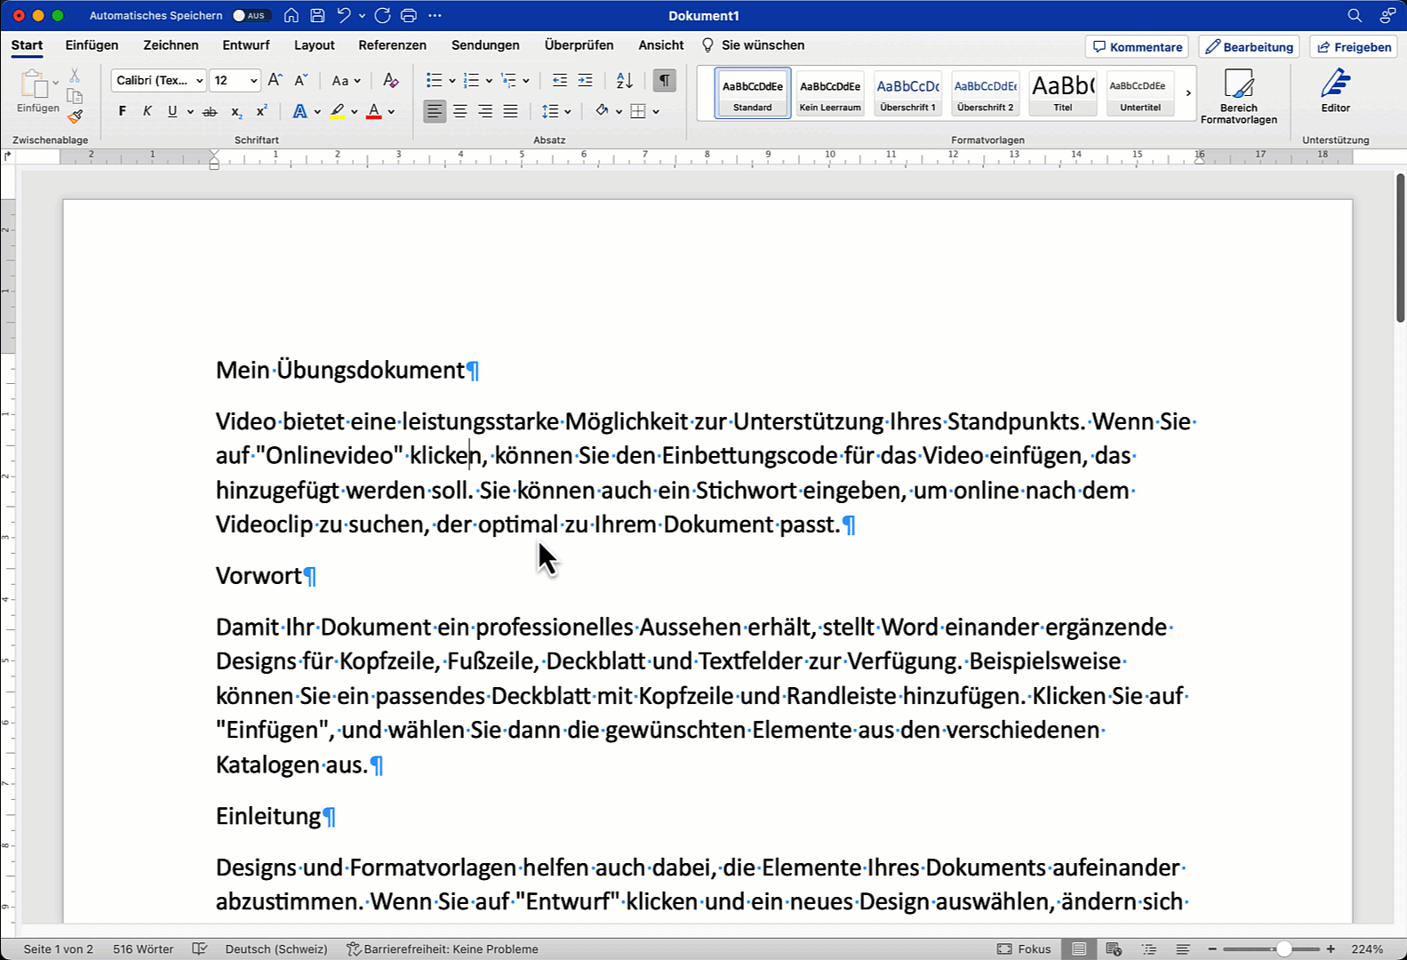Adjust the zoom slider handle
The width and height of the screenshot is (1407, 960).
tap(1283, 949)
